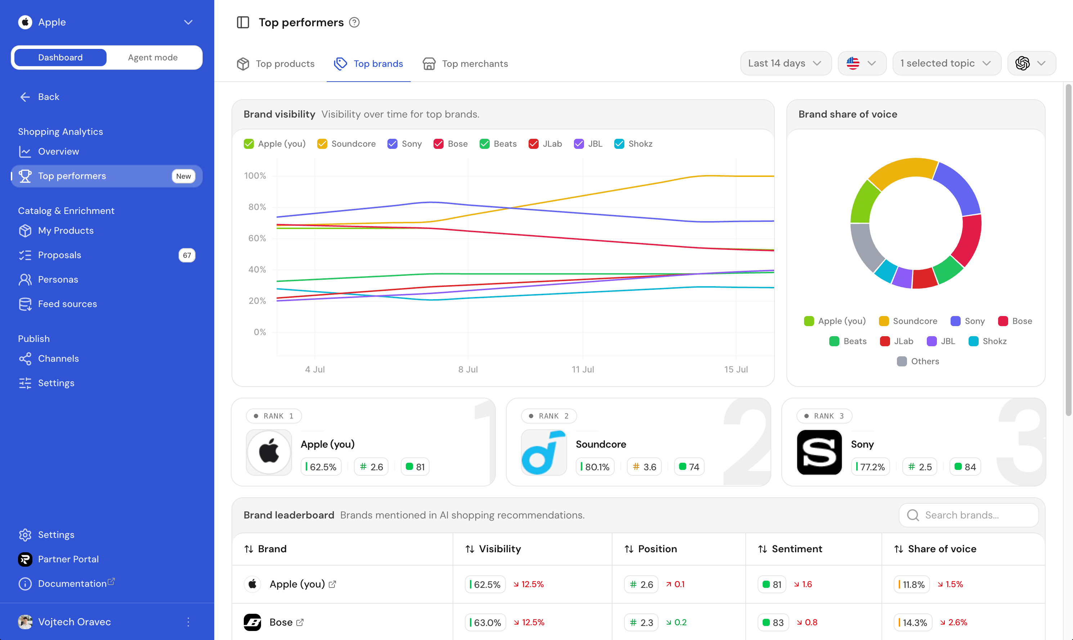The height and width of the screenshot is (640, 1073).
Task: Click the Overview chart icon
Action: coord(25,152)
